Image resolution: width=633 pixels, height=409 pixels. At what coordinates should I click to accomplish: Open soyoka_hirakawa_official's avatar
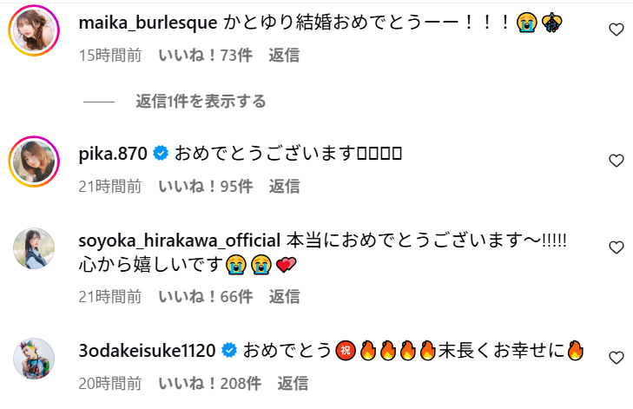(x=34, y=247)
